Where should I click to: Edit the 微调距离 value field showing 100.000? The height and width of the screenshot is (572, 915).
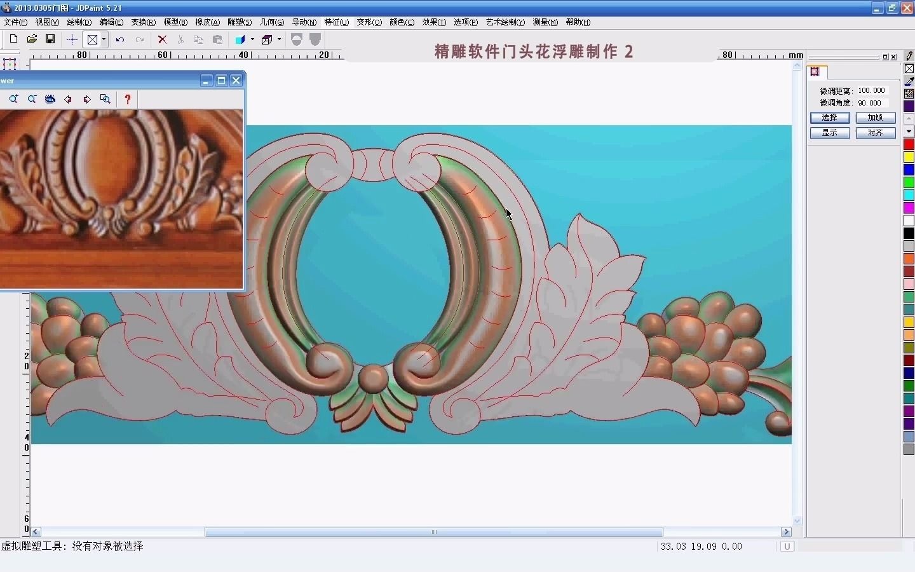pyautogui.click(x=871, y=90)
